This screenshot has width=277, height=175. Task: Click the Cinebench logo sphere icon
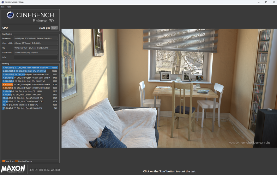coord(10,15)
